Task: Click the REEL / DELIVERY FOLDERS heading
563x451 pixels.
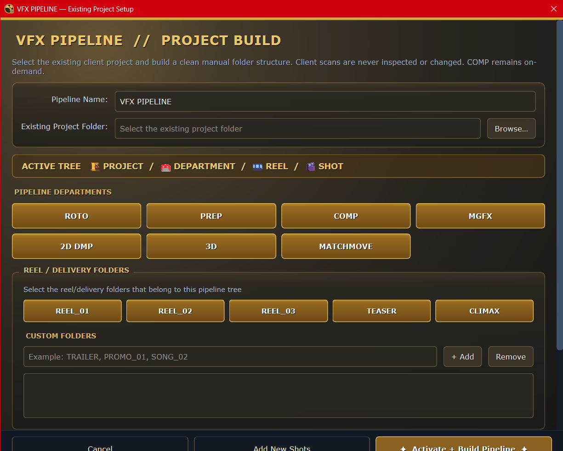Action: click(76, 270)
